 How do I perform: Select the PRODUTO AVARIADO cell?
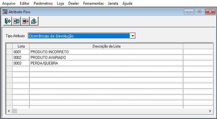click(x=106, y=58)
